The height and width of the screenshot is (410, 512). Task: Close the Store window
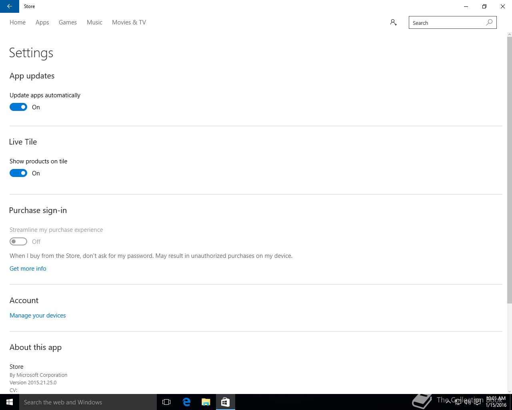coord(503,6)
